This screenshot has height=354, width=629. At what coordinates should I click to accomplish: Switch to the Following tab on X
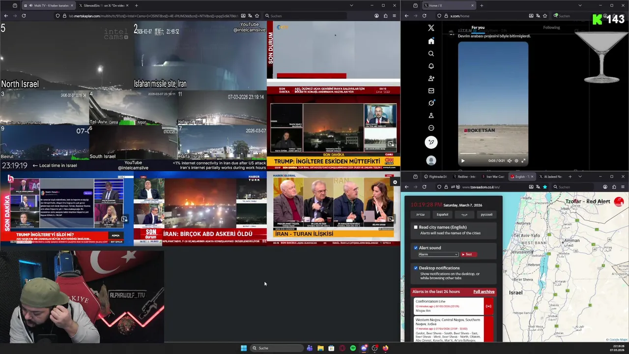[551, 28]
